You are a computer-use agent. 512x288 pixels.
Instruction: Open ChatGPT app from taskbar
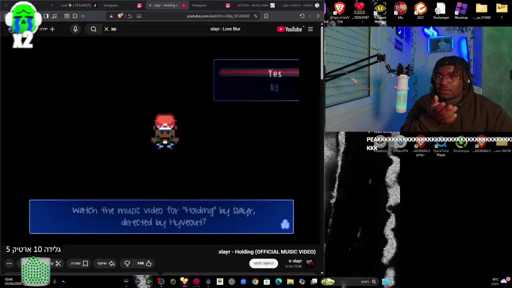click(232, 282)
